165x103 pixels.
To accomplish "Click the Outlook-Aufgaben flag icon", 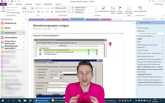I will coord(120,9).
